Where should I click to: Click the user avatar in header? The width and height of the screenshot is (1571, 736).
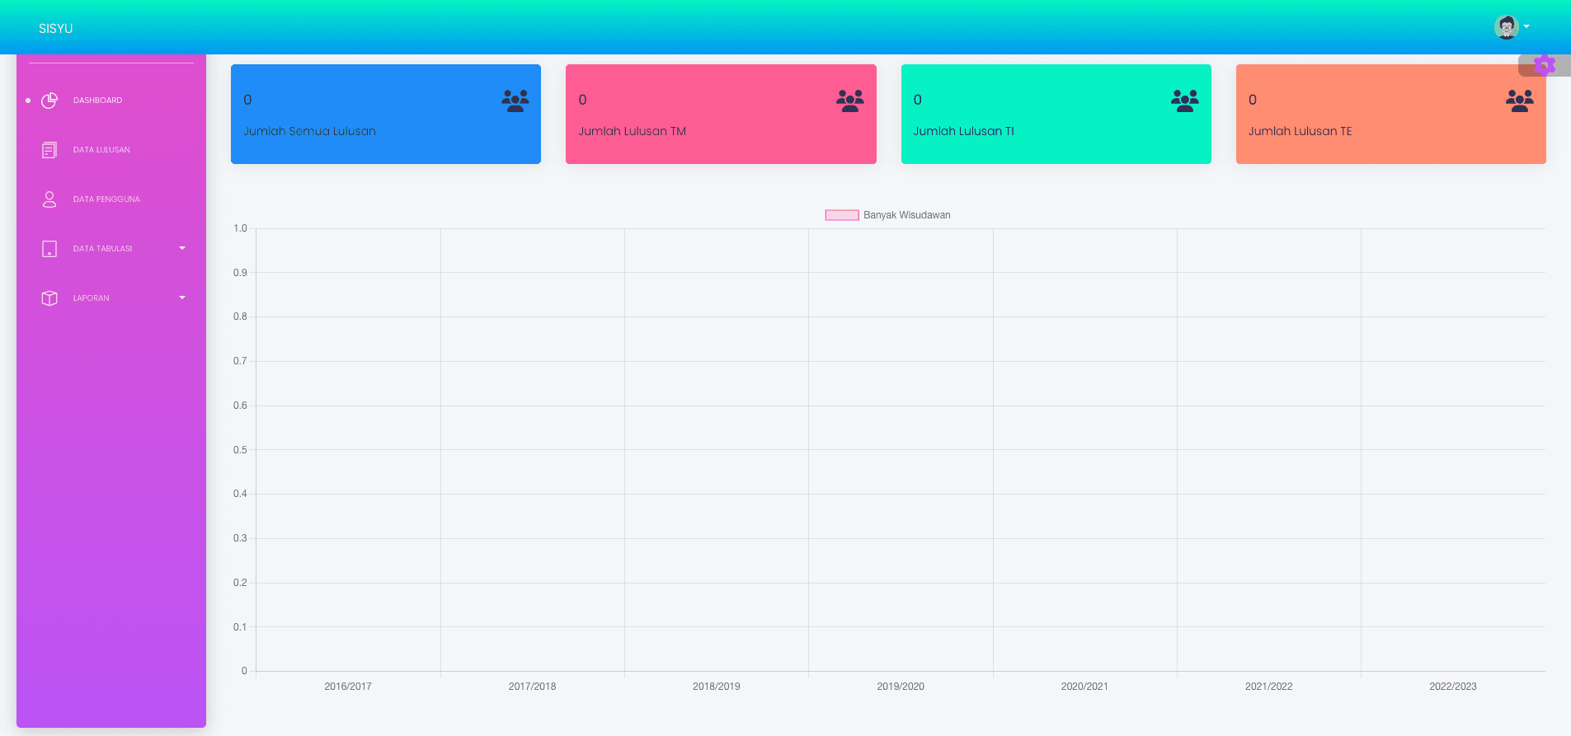pyautogui.click(x=1507, y=27)
